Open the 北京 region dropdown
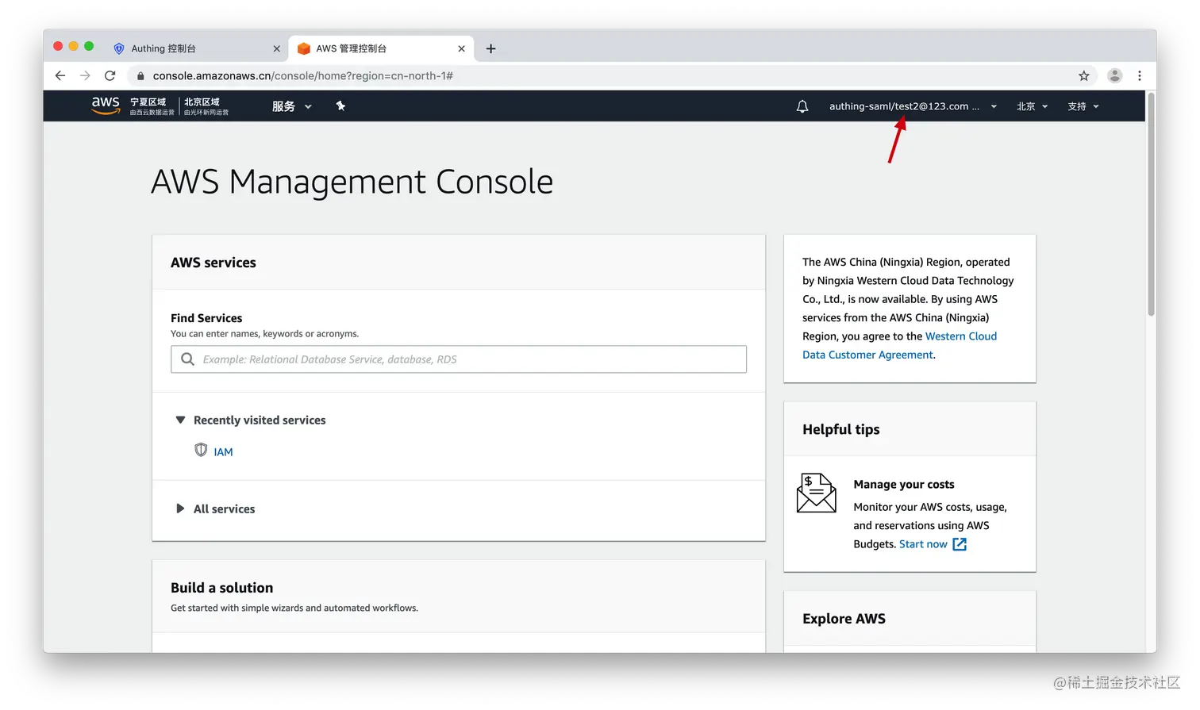 1033,106
